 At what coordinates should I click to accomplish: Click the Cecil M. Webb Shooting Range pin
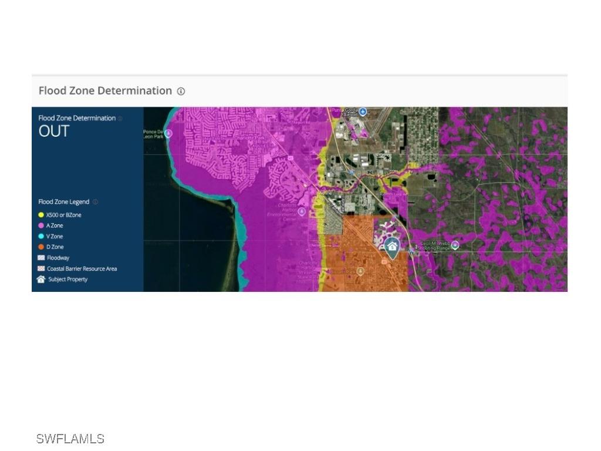click(454, 244)
